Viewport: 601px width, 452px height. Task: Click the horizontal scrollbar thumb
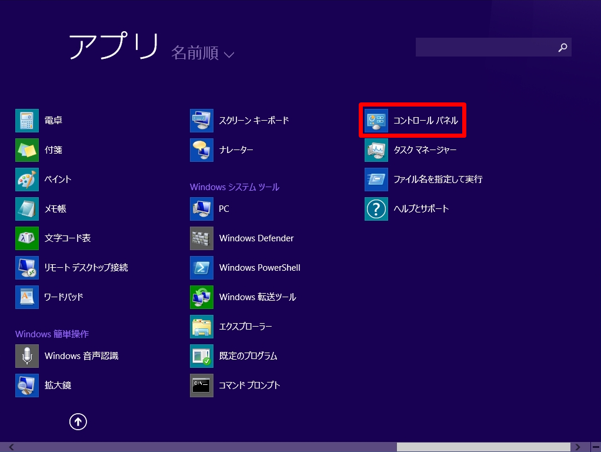pyautogui.click(x=483, y=447)
